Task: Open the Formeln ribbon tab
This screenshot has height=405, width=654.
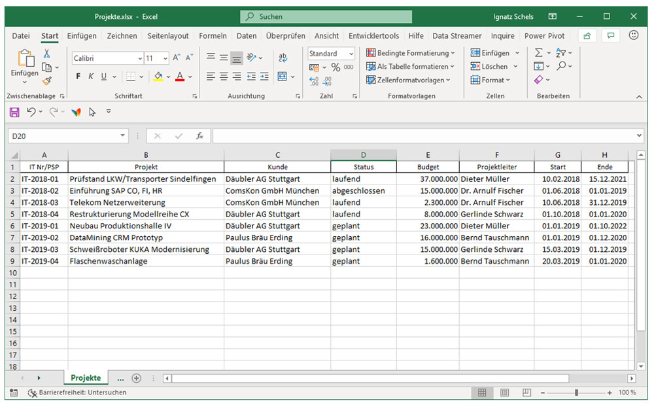Action: pos(213,36)
